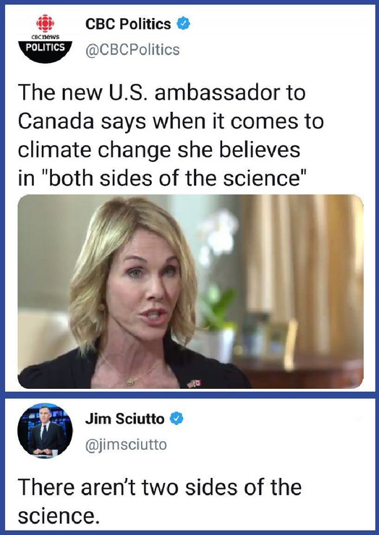Click the necklace pendant in photo

tap(130, 382)
